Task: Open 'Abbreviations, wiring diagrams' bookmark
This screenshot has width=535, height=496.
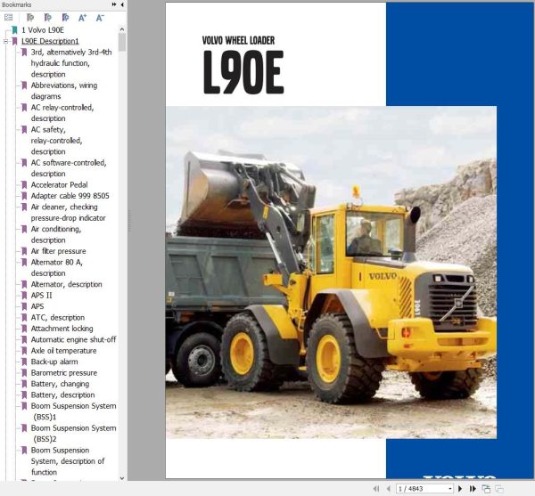Action: (x=64, y=91)
